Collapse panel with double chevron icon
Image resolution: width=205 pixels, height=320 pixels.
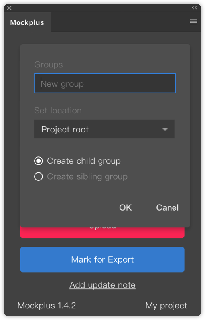[x=194, y=8]
